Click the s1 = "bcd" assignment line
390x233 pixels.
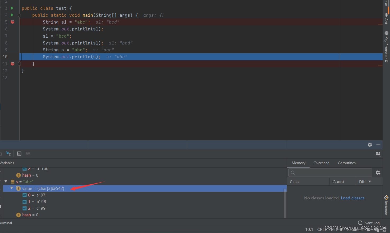coord(57,36)
